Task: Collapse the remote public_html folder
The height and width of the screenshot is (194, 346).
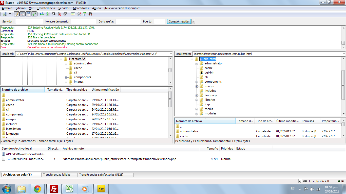Action: pyautogui.click(x=192, y=59)
